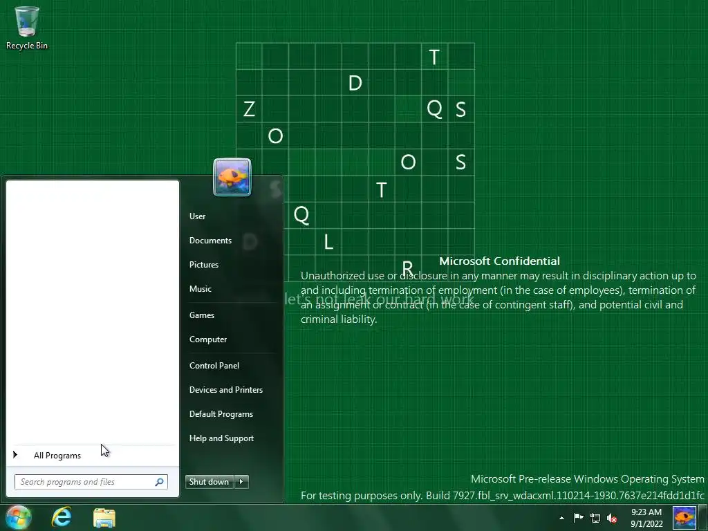Click the Shut down button
Viewport: 708px width, 531px height.
209,482
